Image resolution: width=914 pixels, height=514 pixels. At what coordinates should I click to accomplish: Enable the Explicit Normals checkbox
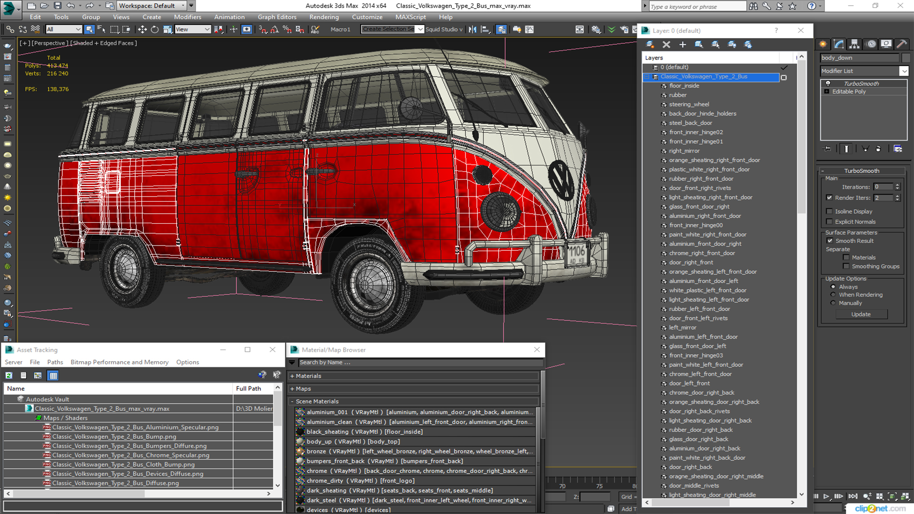829,222
